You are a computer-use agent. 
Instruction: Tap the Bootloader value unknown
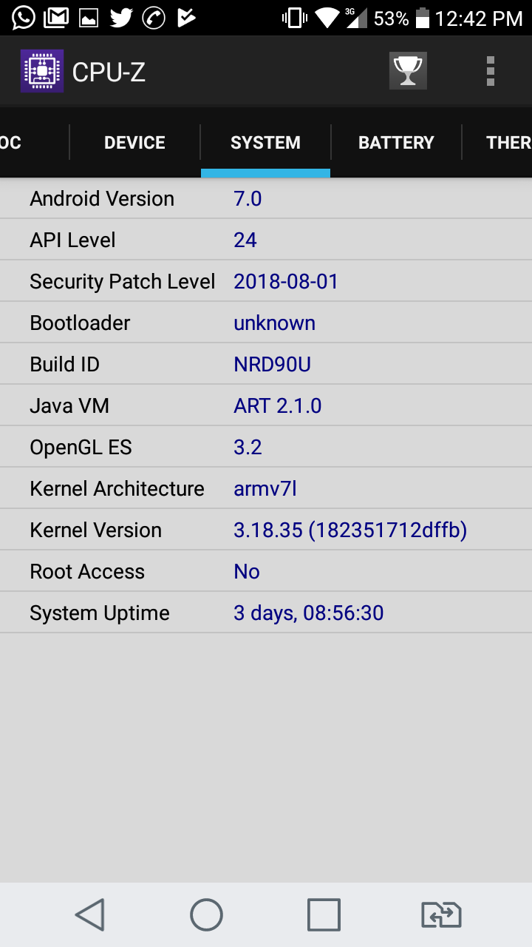point(274,323)
